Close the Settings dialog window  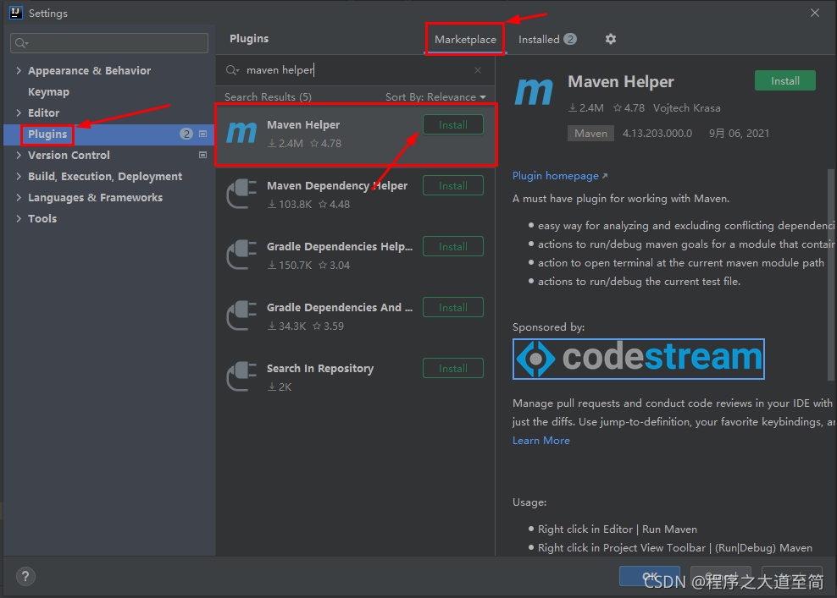click(x=815, y=13)
